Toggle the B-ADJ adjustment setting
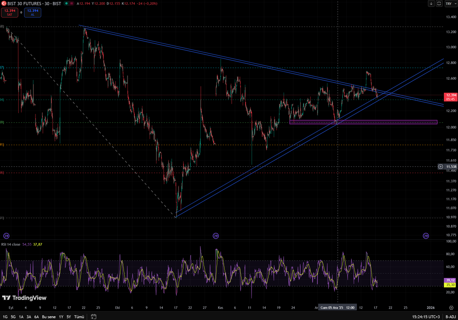The image size is (458, 320). click(x=451, y=317)
